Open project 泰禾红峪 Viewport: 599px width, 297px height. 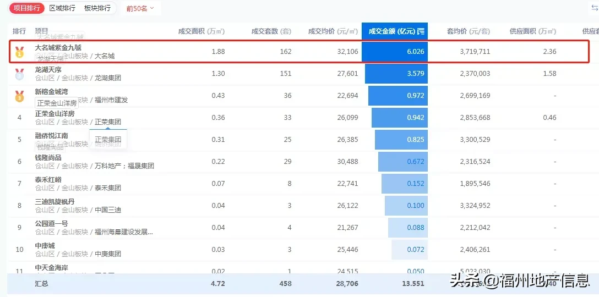coord(48,180)
